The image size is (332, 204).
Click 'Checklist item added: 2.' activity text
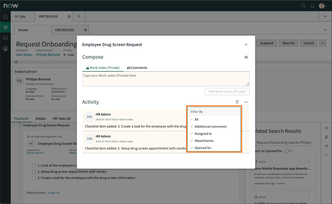click(x=135, y=148)
